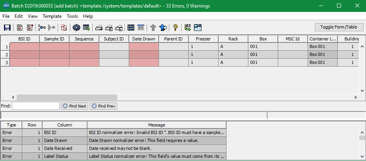Click the table with green arrow icon
Screen dimensions: 366x161
pyautogui.click(x=86, y=27)
